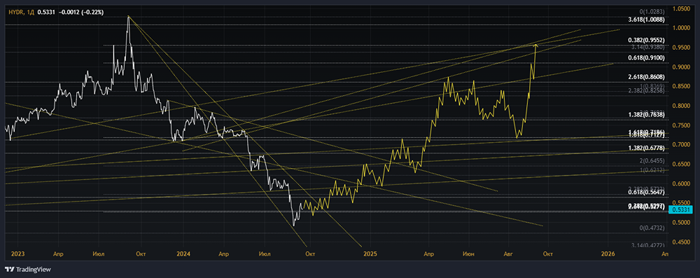Image resolution: width=700 pixels, height=278 pixels.
Task: Click the 2026 label on time axis
Action: (608, 253)
